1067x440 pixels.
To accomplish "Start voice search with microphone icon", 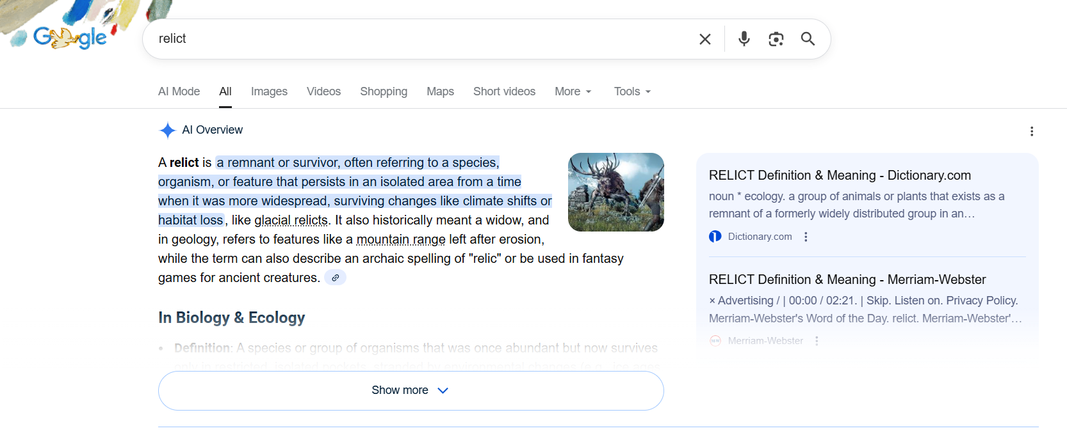I will pyautogui.click(x=744, y=39).
